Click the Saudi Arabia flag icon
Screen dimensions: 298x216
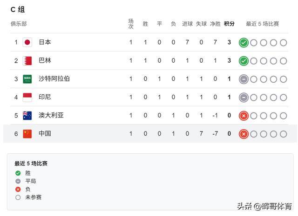(x=27, y=79)
